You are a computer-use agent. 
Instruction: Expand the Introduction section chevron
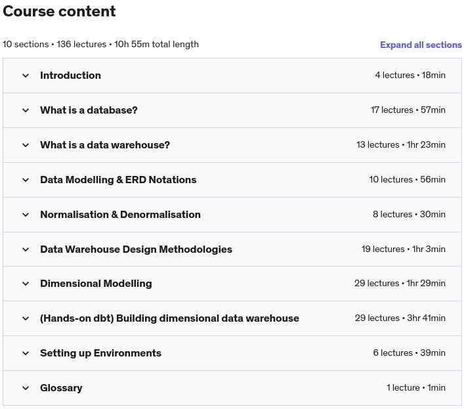[26, 75]
